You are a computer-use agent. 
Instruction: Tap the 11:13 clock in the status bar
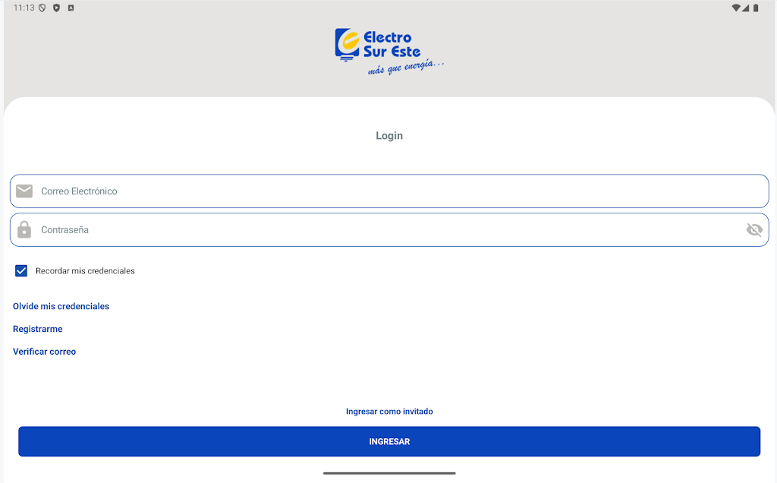coord(24,8)
